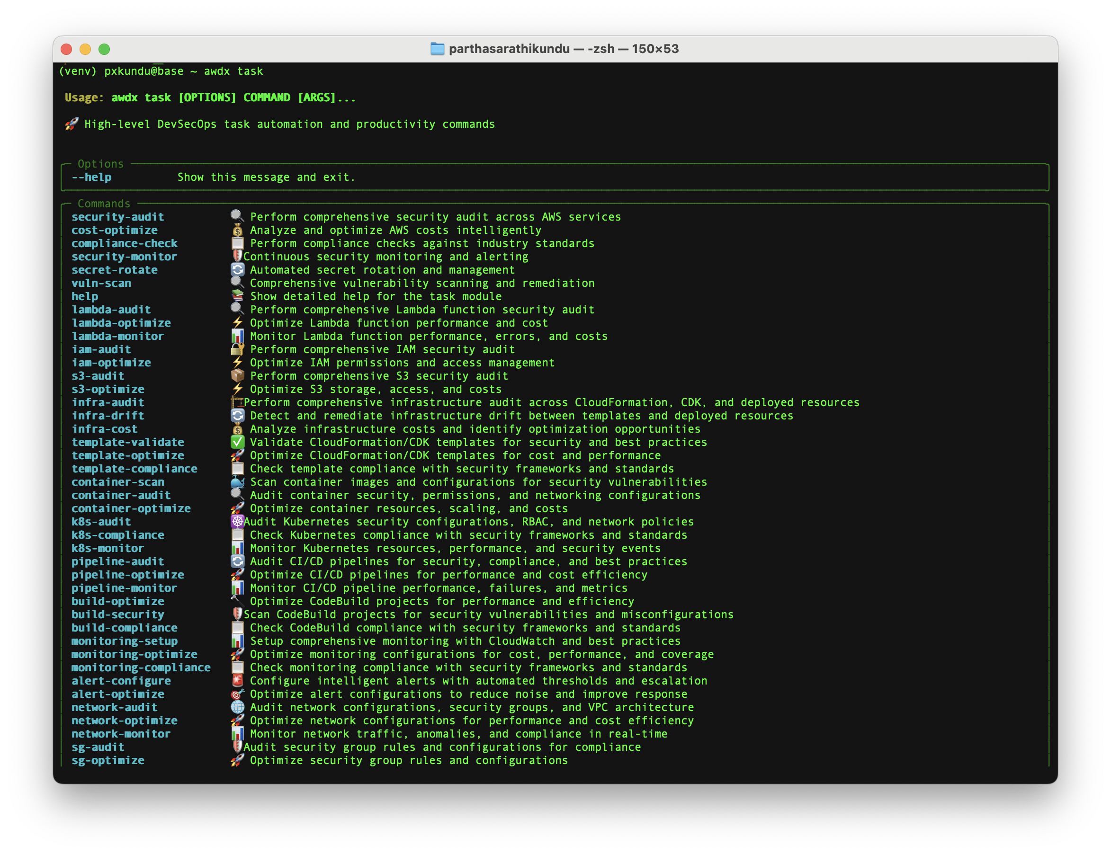This screenshot has height=854, width=1111.
Task: Click the pipeline-monitor command name
Action: (124, 587)
